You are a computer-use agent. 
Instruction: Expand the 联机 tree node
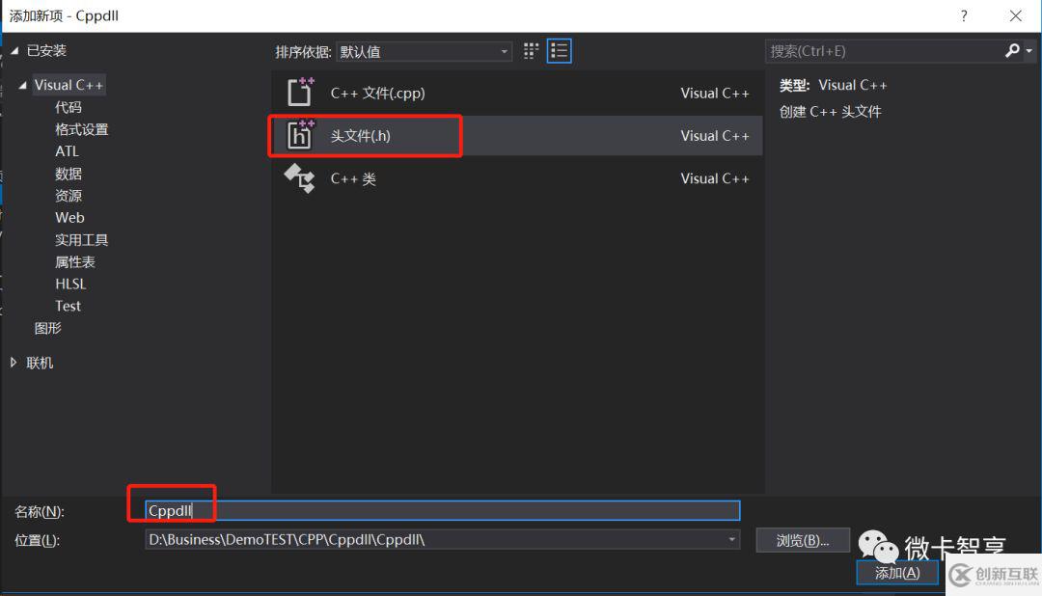point(14,362)
